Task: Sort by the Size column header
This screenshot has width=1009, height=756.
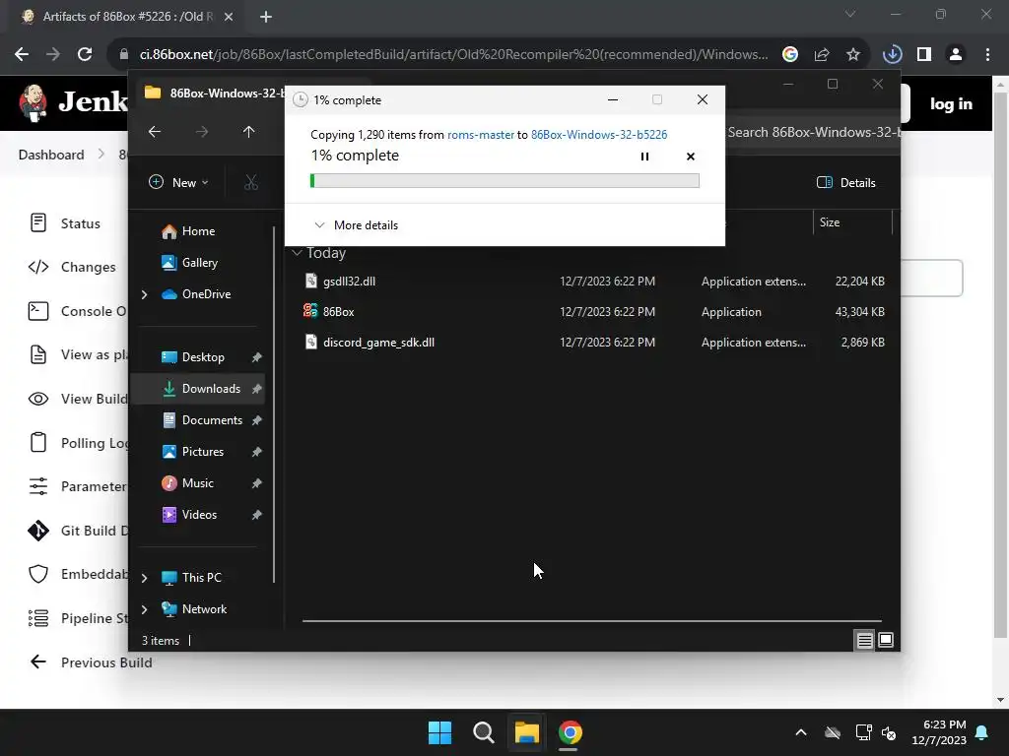Action: coord(852,222)
